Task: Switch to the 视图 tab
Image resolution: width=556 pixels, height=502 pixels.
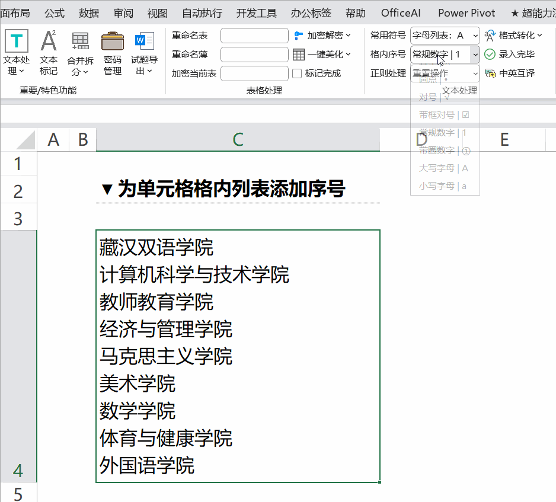Action: (x=158, y=13)
